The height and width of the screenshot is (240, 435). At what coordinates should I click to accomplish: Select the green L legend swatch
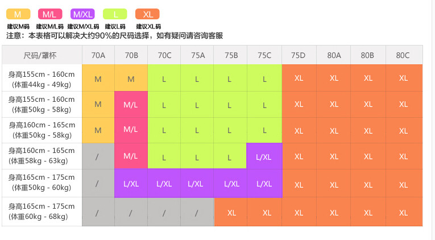pos(115,14)
